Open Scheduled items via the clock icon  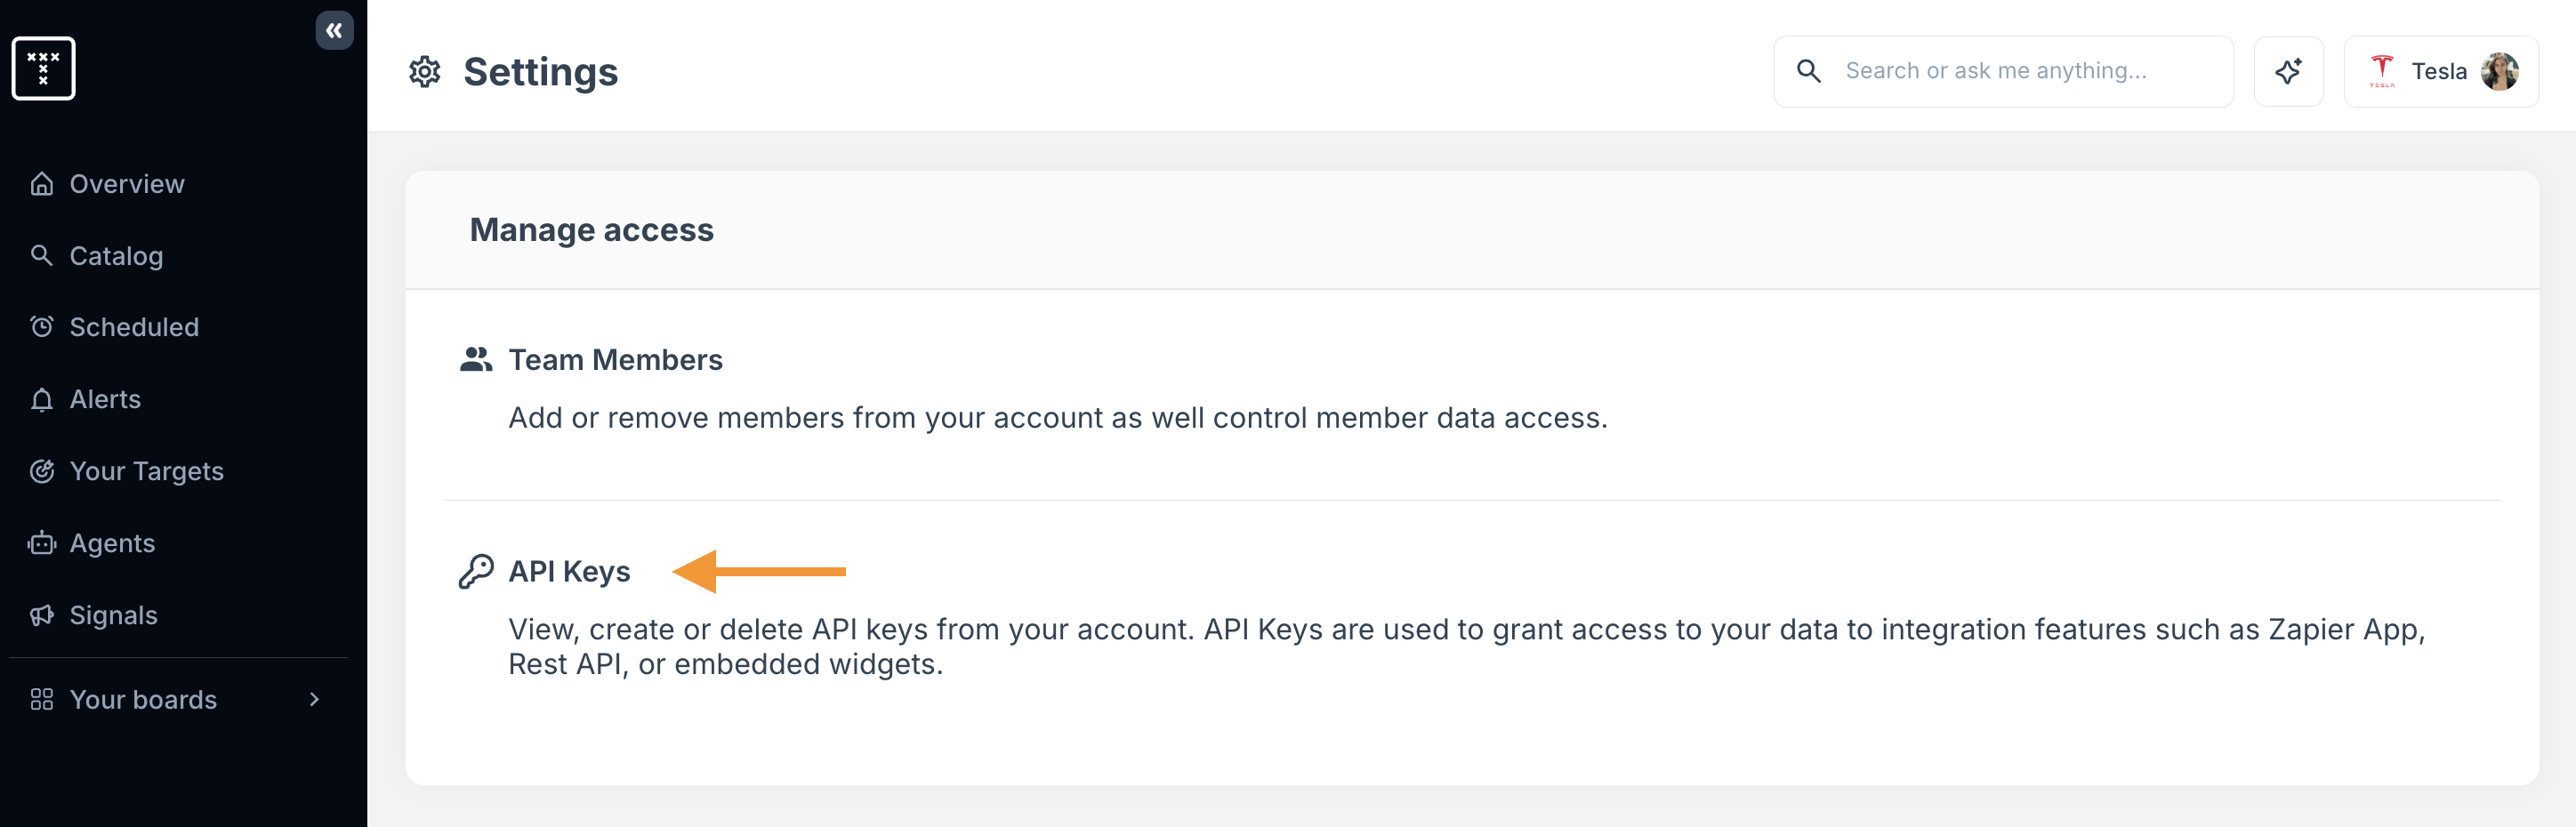point(41,326)
